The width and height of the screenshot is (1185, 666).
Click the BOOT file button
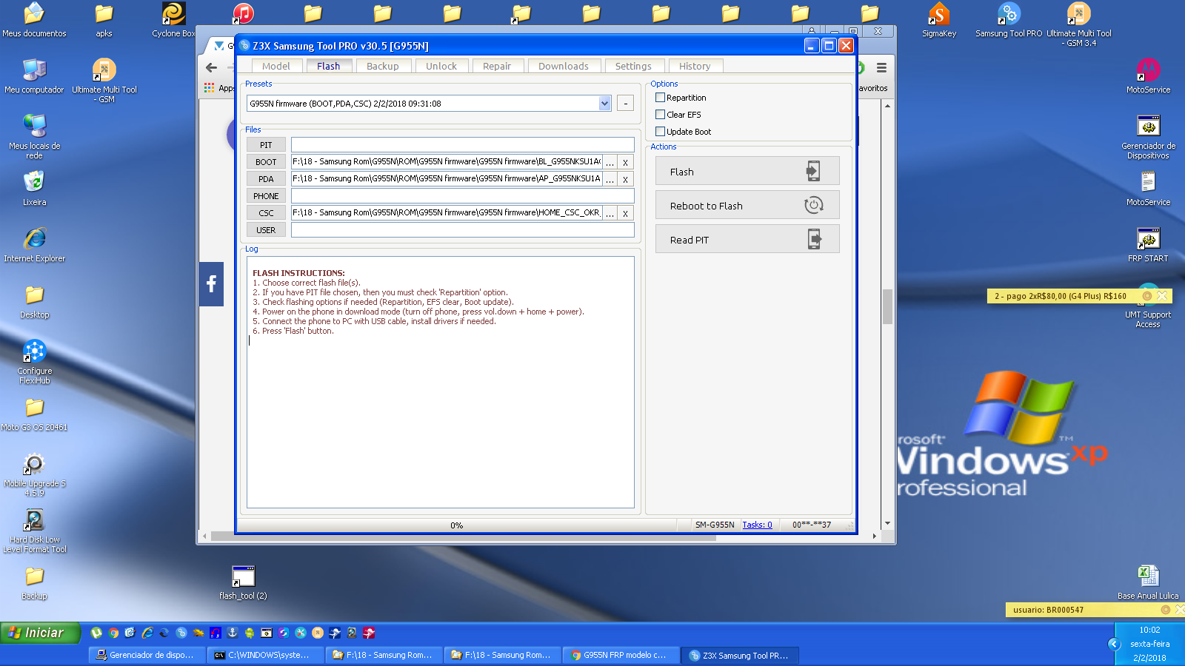tap(266, 162)
